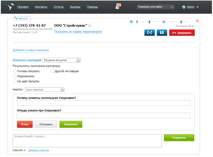Click the Отложить button
The image size is (213, 157).
click(x=46, y=124)
